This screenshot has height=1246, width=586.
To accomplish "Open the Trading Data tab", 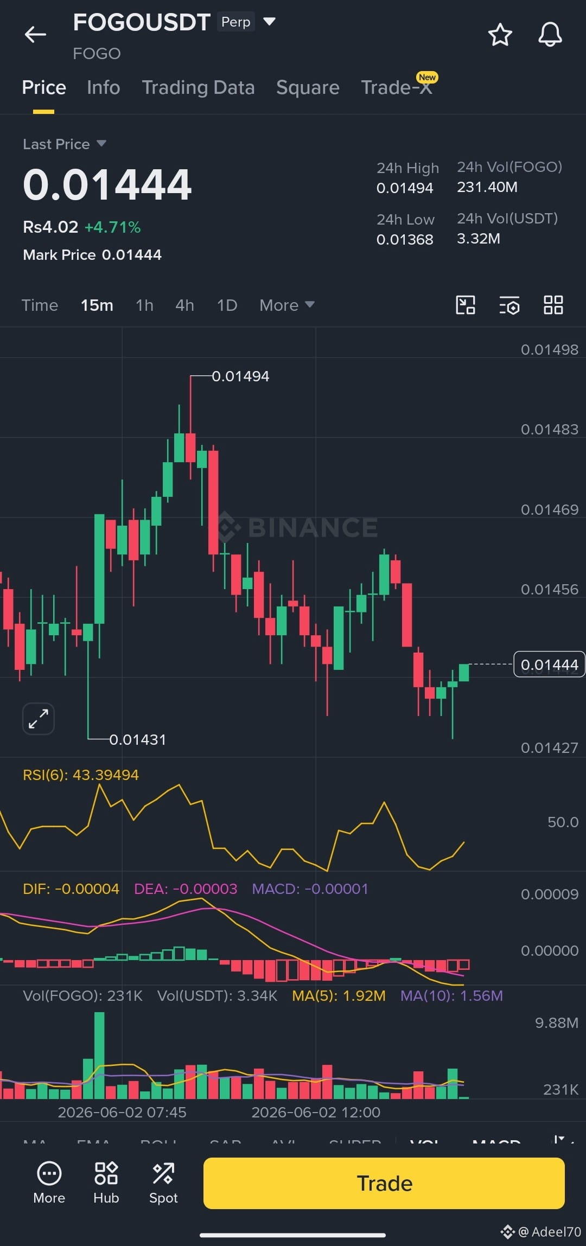I will (x=198, y=88).
